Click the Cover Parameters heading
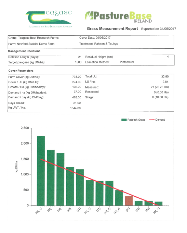The height and width of the screenshot is (233, 187). [x=21, y=71]
